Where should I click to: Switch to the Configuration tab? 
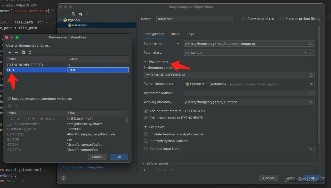click(x=154, y=34)
